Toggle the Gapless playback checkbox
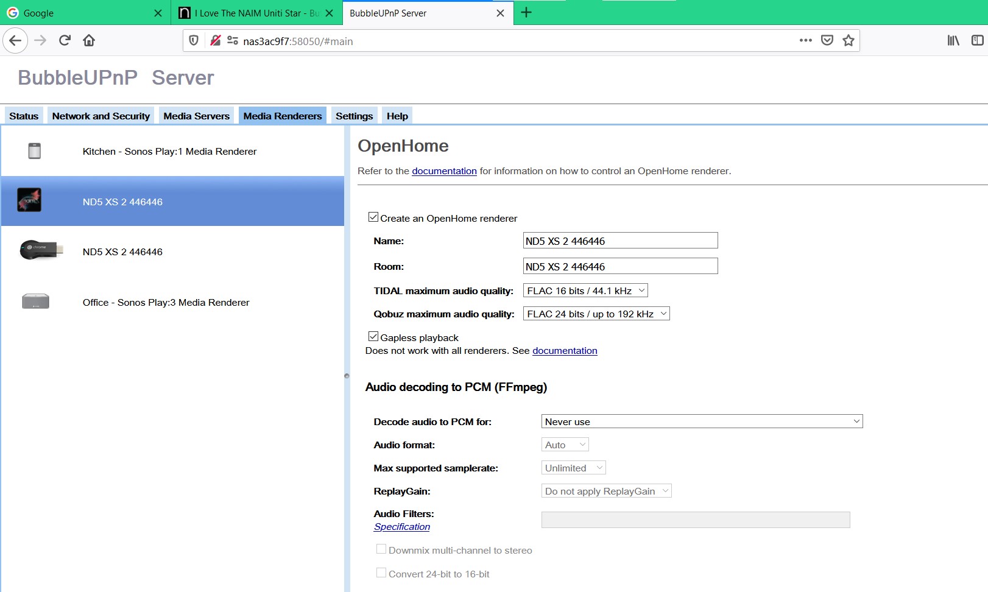This screenshot has height=592, width=988. [373, 337]
